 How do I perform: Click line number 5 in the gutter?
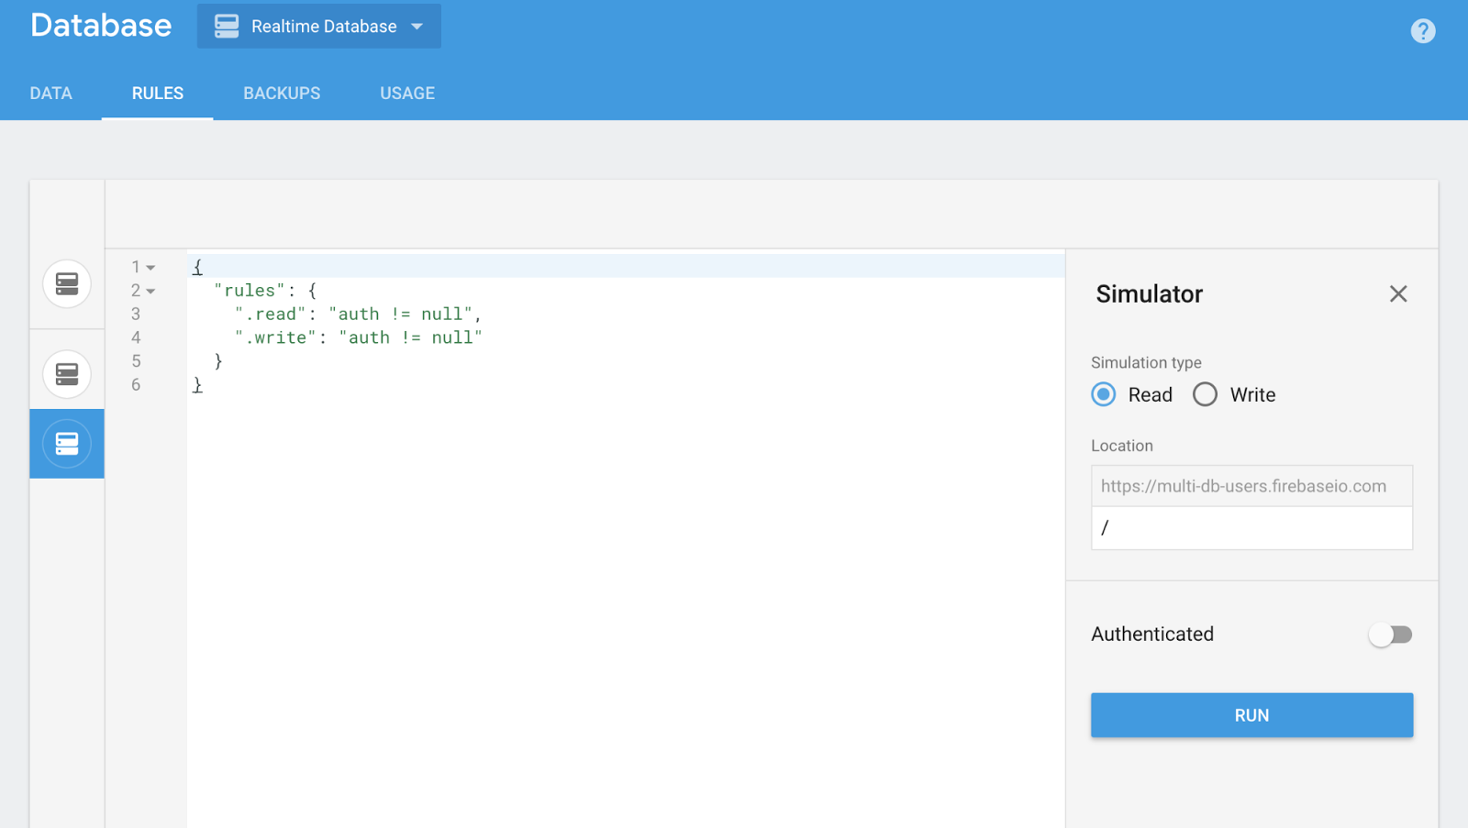136,361
